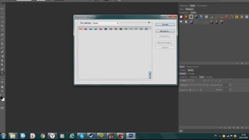Switch to the 'Навигатор' tab
Screen dimensions: 249x140
pos(184,6)
